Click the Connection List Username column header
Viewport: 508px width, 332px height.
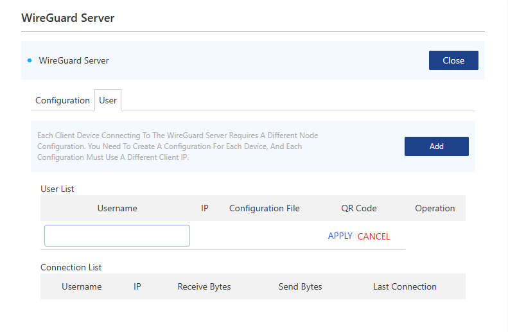[x=82, y=286]
